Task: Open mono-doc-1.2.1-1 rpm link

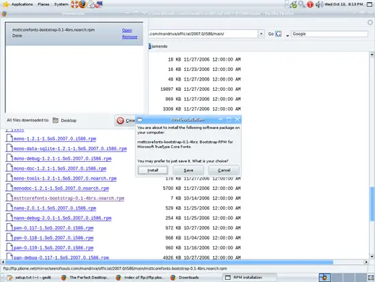Action: point(60,169)
